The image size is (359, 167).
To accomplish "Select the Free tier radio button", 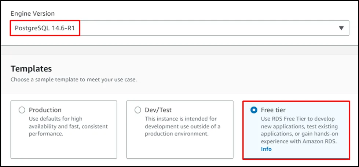I will click(x=254, y=110).
